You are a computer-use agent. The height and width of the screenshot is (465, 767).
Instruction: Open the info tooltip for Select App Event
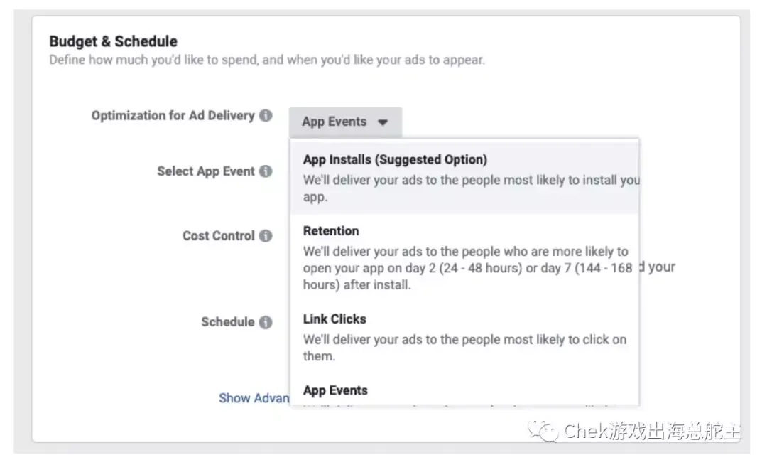(x=266, y=171)
